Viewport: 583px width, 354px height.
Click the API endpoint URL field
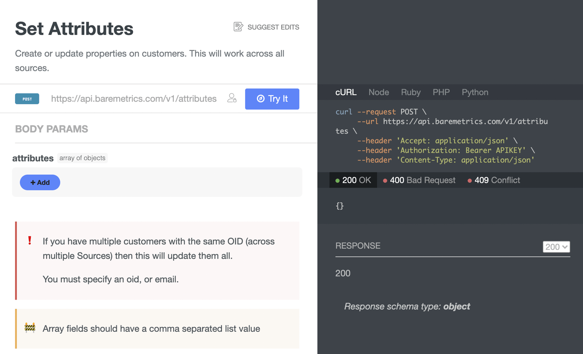pos(134,99)
